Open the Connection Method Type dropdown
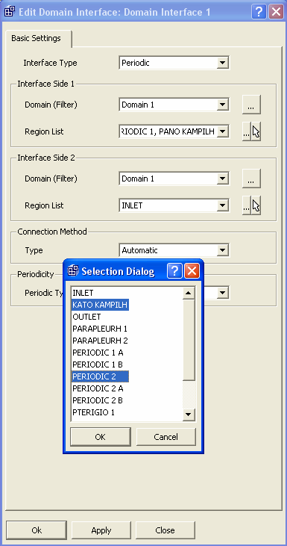The image size is (287, 546). point(222,250)
